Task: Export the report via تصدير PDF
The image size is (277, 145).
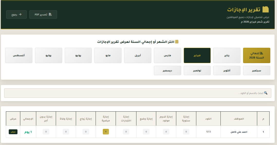Action: pyautogui.click(x=43, y=14)
